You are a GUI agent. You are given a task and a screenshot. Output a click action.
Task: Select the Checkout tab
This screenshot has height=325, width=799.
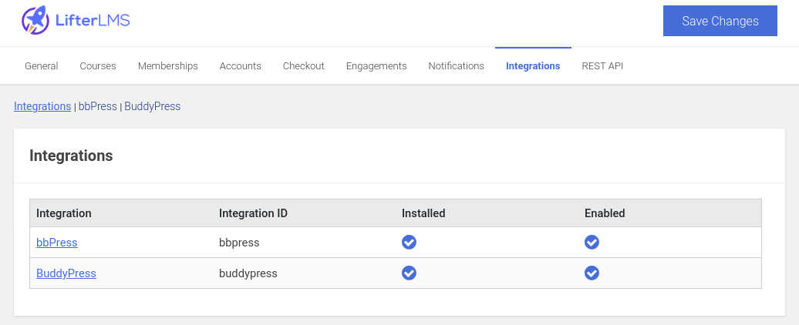(x=303, y=66)
